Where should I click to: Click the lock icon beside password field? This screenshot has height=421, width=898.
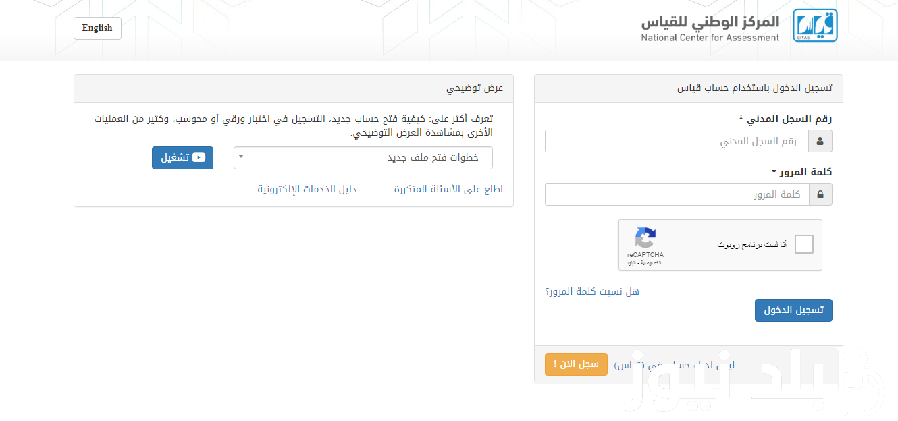tap(820, 194)
